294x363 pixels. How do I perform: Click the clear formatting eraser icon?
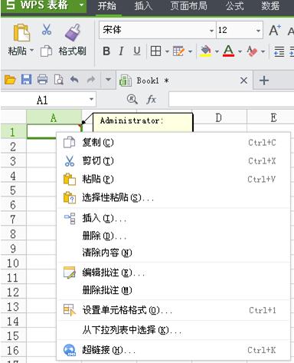pyautogui.click(x=252, y=51)
